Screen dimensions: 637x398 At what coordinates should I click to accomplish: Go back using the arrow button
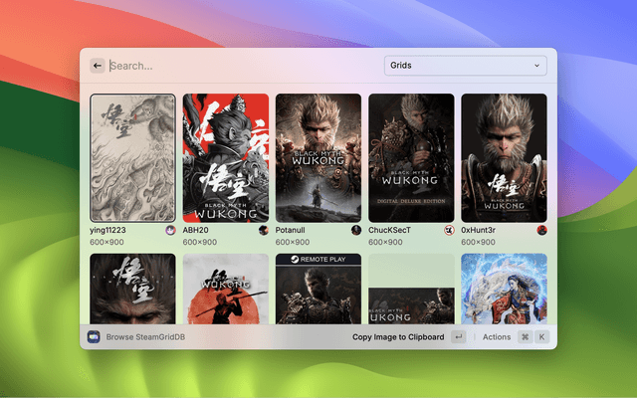click(x=98, y=66)
